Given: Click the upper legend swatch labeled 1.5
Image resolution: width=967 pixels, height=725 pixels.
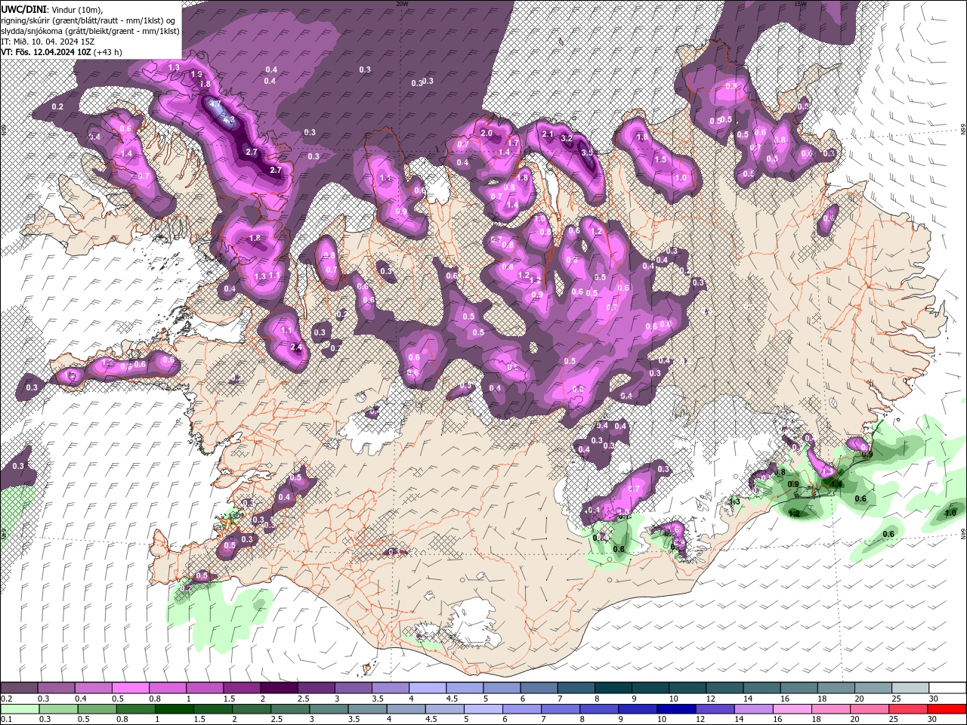Looking at the screenshot, I should 242,688.
